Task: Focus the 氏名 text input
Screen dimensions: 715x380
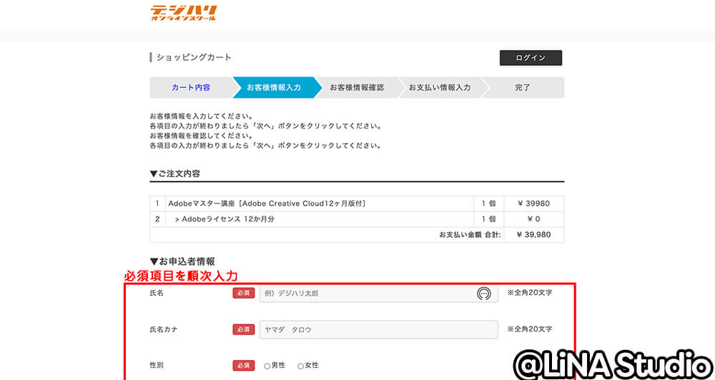Action: tap(365, 293)
